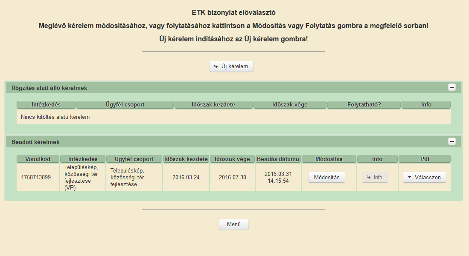The image size is (469, 256).
Task: Click the Új kérelem button
Action: coord(231,66)
